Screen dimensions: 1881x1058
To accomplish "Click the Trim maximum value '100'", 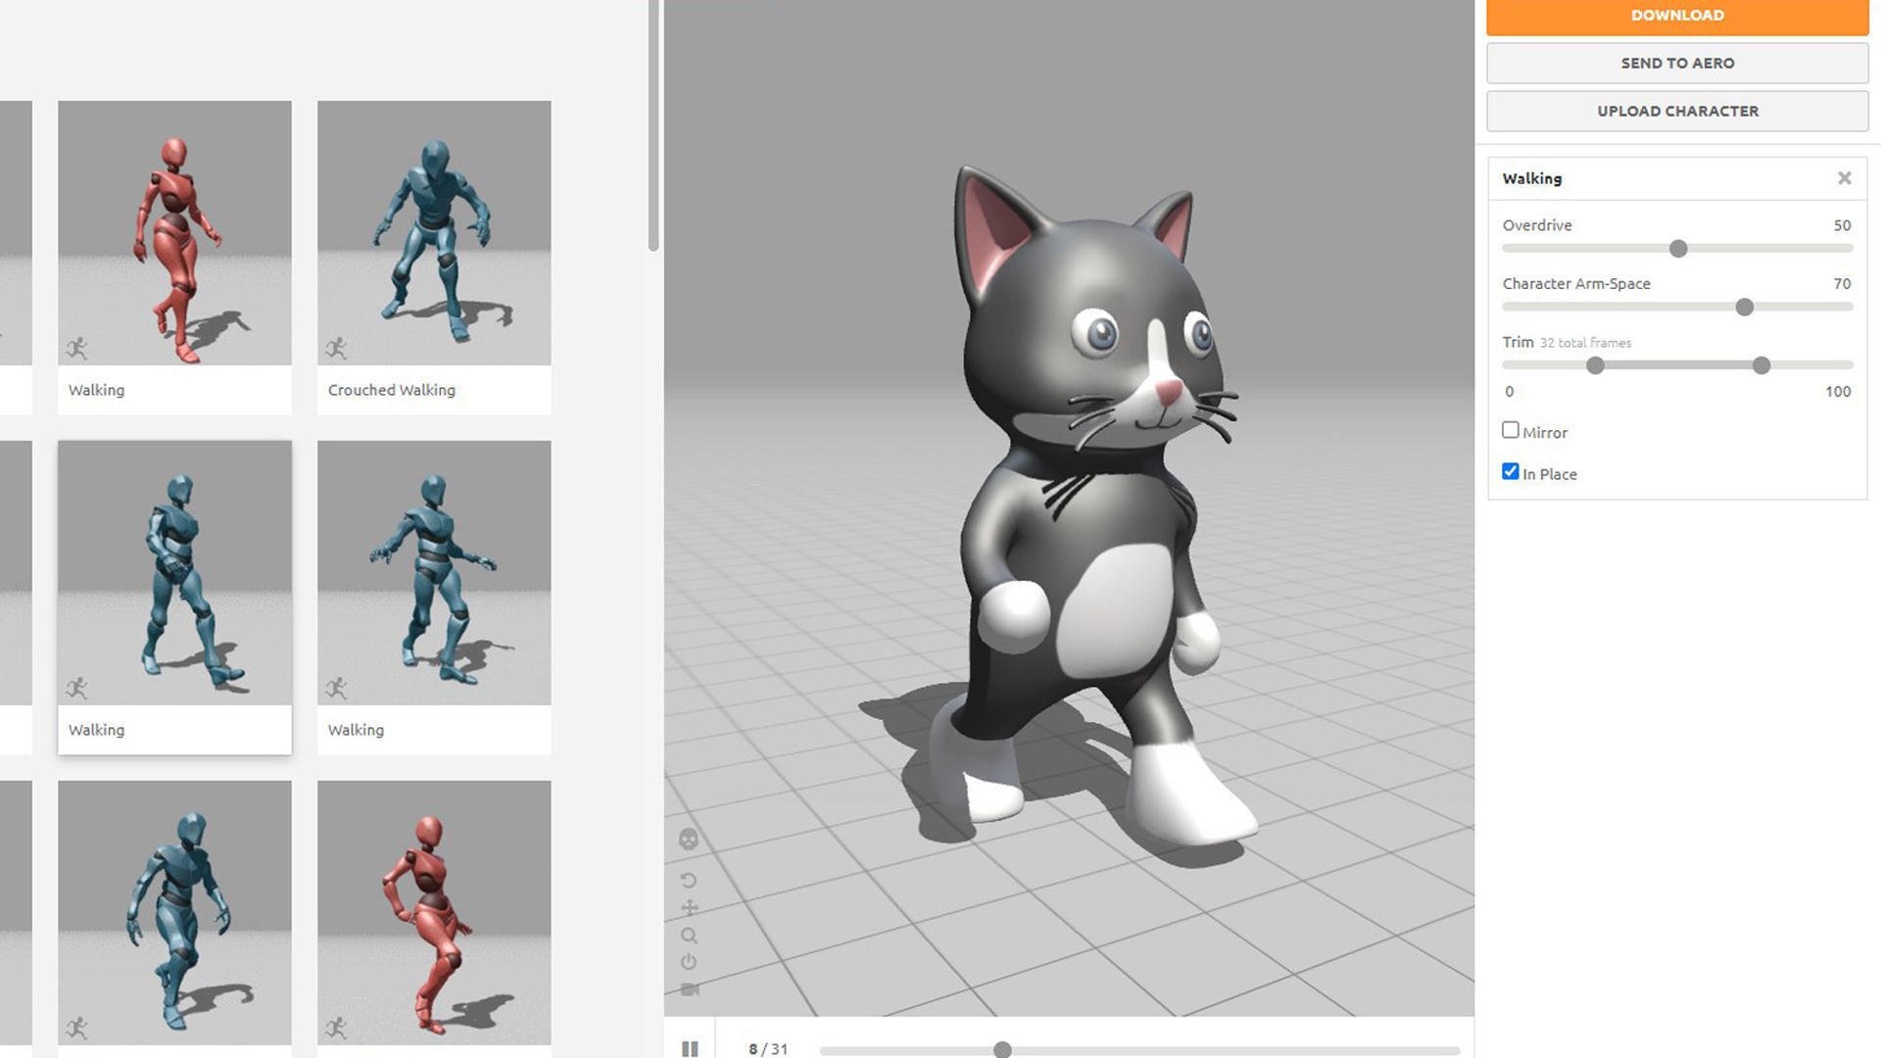I will coord(1838,392).
